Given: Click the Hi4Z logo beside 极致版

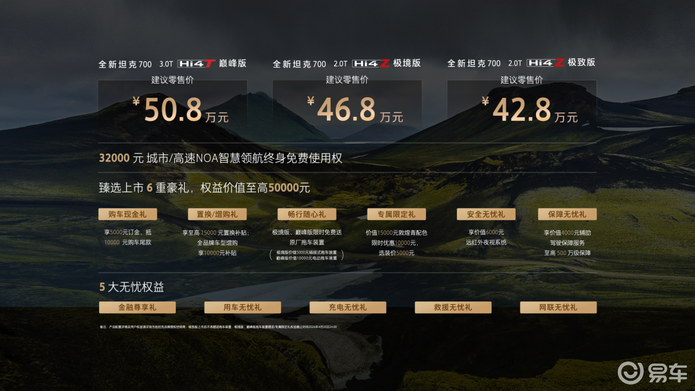Looking at the screenshot, I should click(x=546, y=63).
